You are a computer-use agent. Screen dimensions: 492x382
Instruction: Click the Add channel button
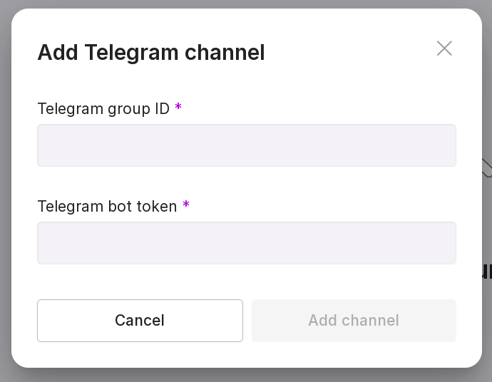point(354,321)
